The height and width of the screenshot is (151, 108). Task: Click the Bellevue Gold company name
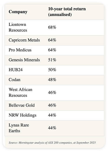tap(22, 105)
